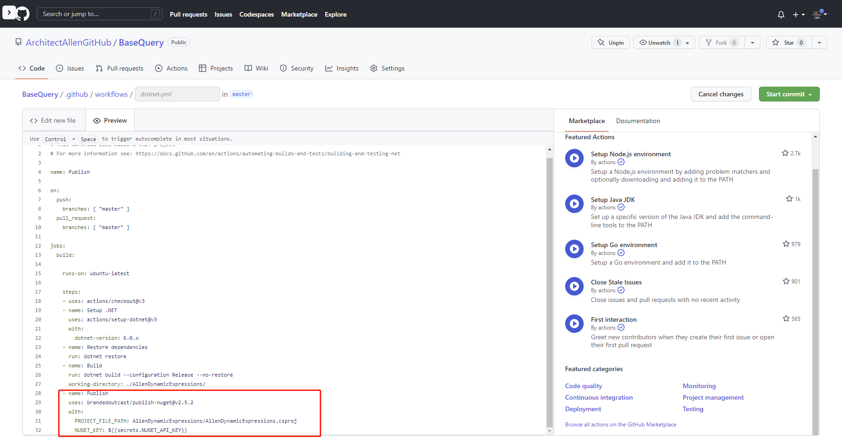Browse all actions on the GitHub Marketplace
Screen dimensions: 842x443
621,425
